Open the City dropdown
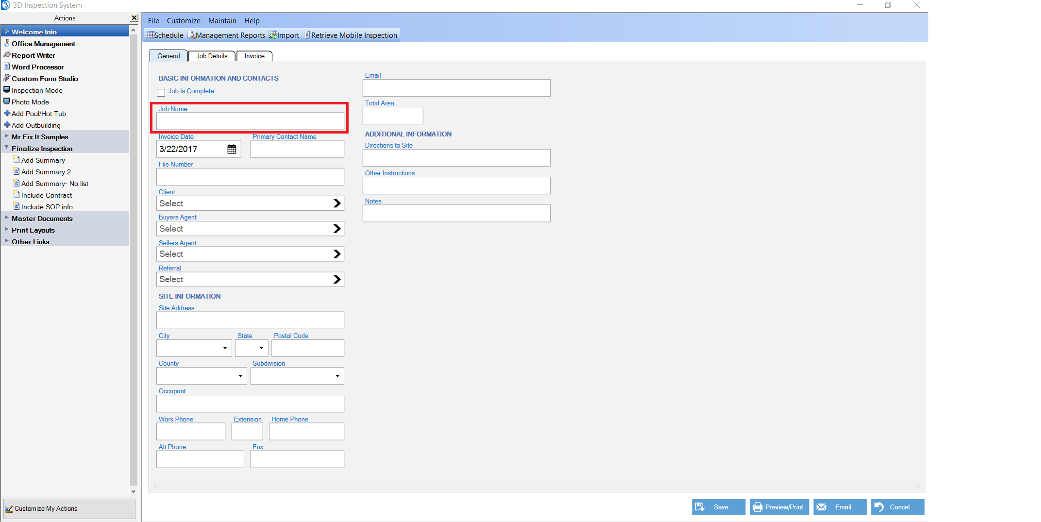This screenshot has height=522, width=1041. pos(225,348)
